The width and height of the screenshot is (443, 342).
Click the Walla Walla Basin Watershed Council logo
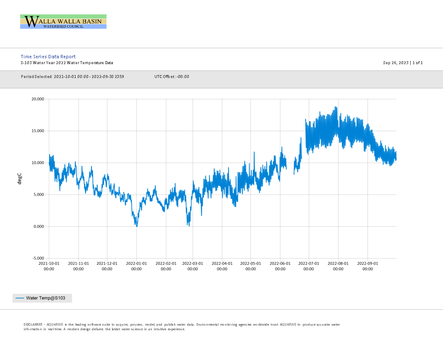(x=63, y=21)
